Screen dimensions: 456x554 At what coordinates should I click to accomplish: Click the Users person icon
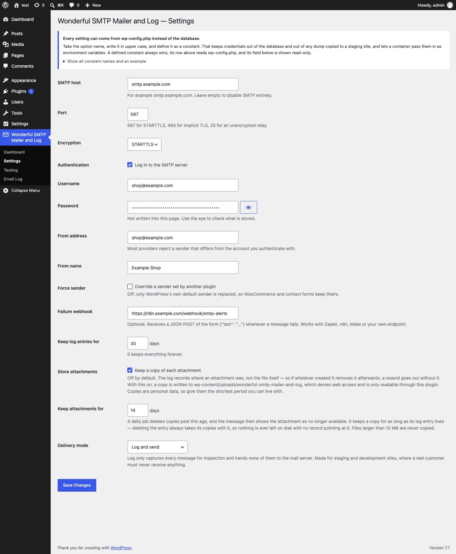point(6,102)
